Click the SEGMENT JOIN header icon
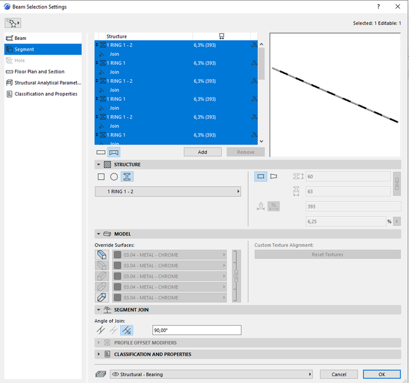 [x=107, y=309]
